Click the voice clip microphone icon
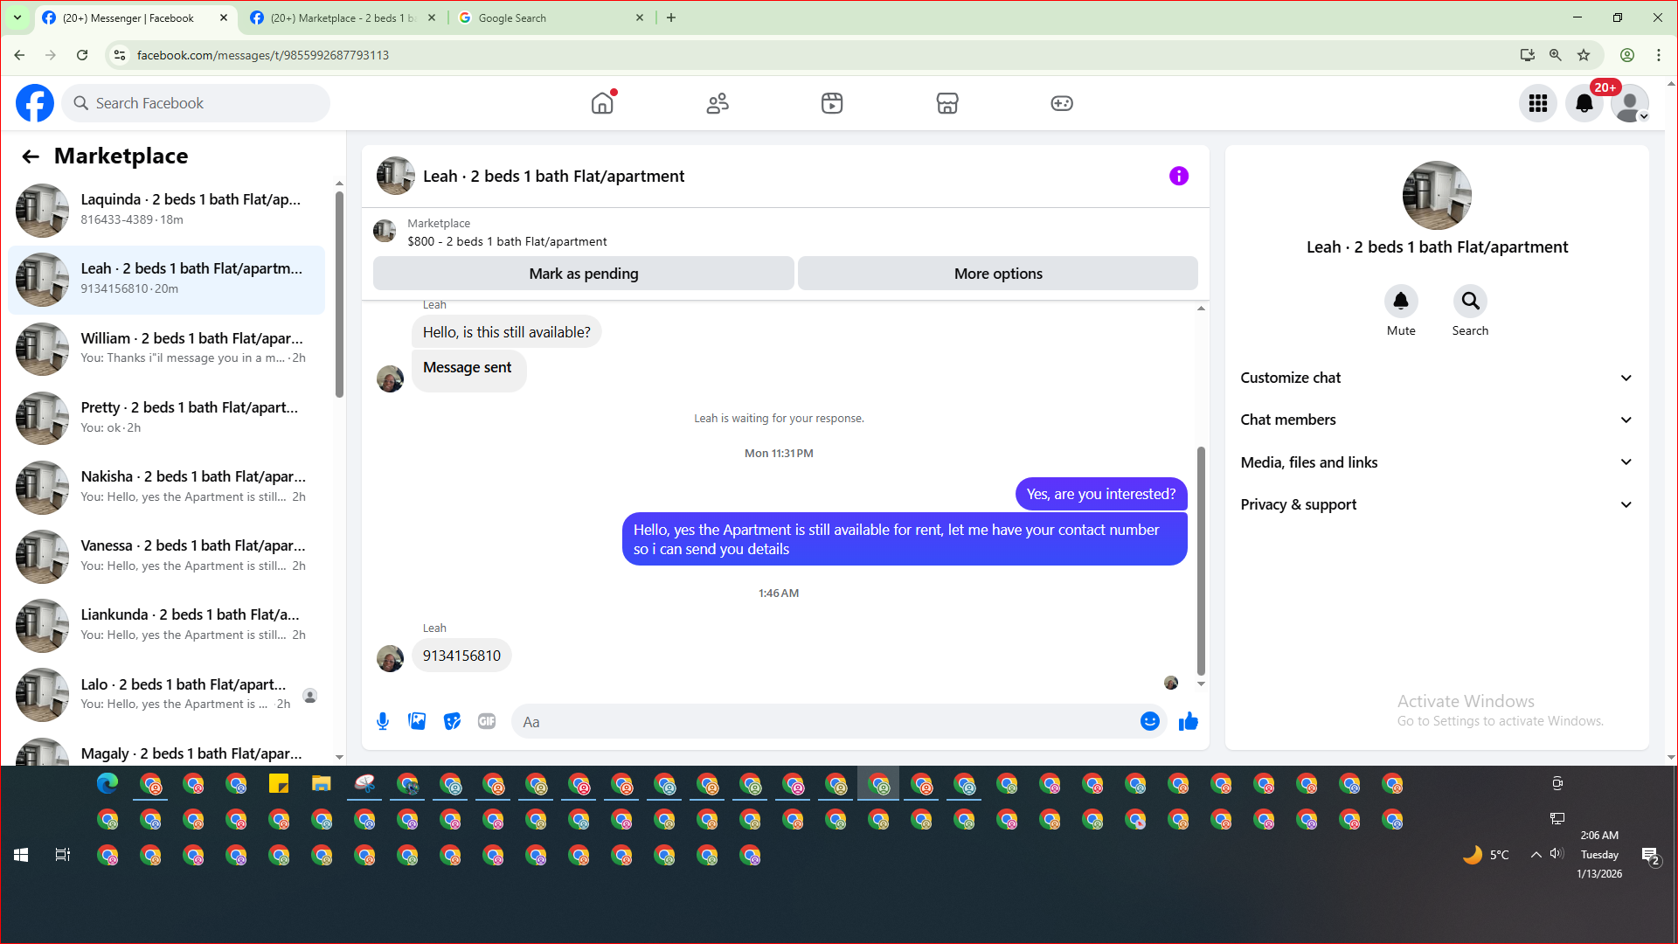Viewport: 1678px width, 944px height. tap(383, 721)
